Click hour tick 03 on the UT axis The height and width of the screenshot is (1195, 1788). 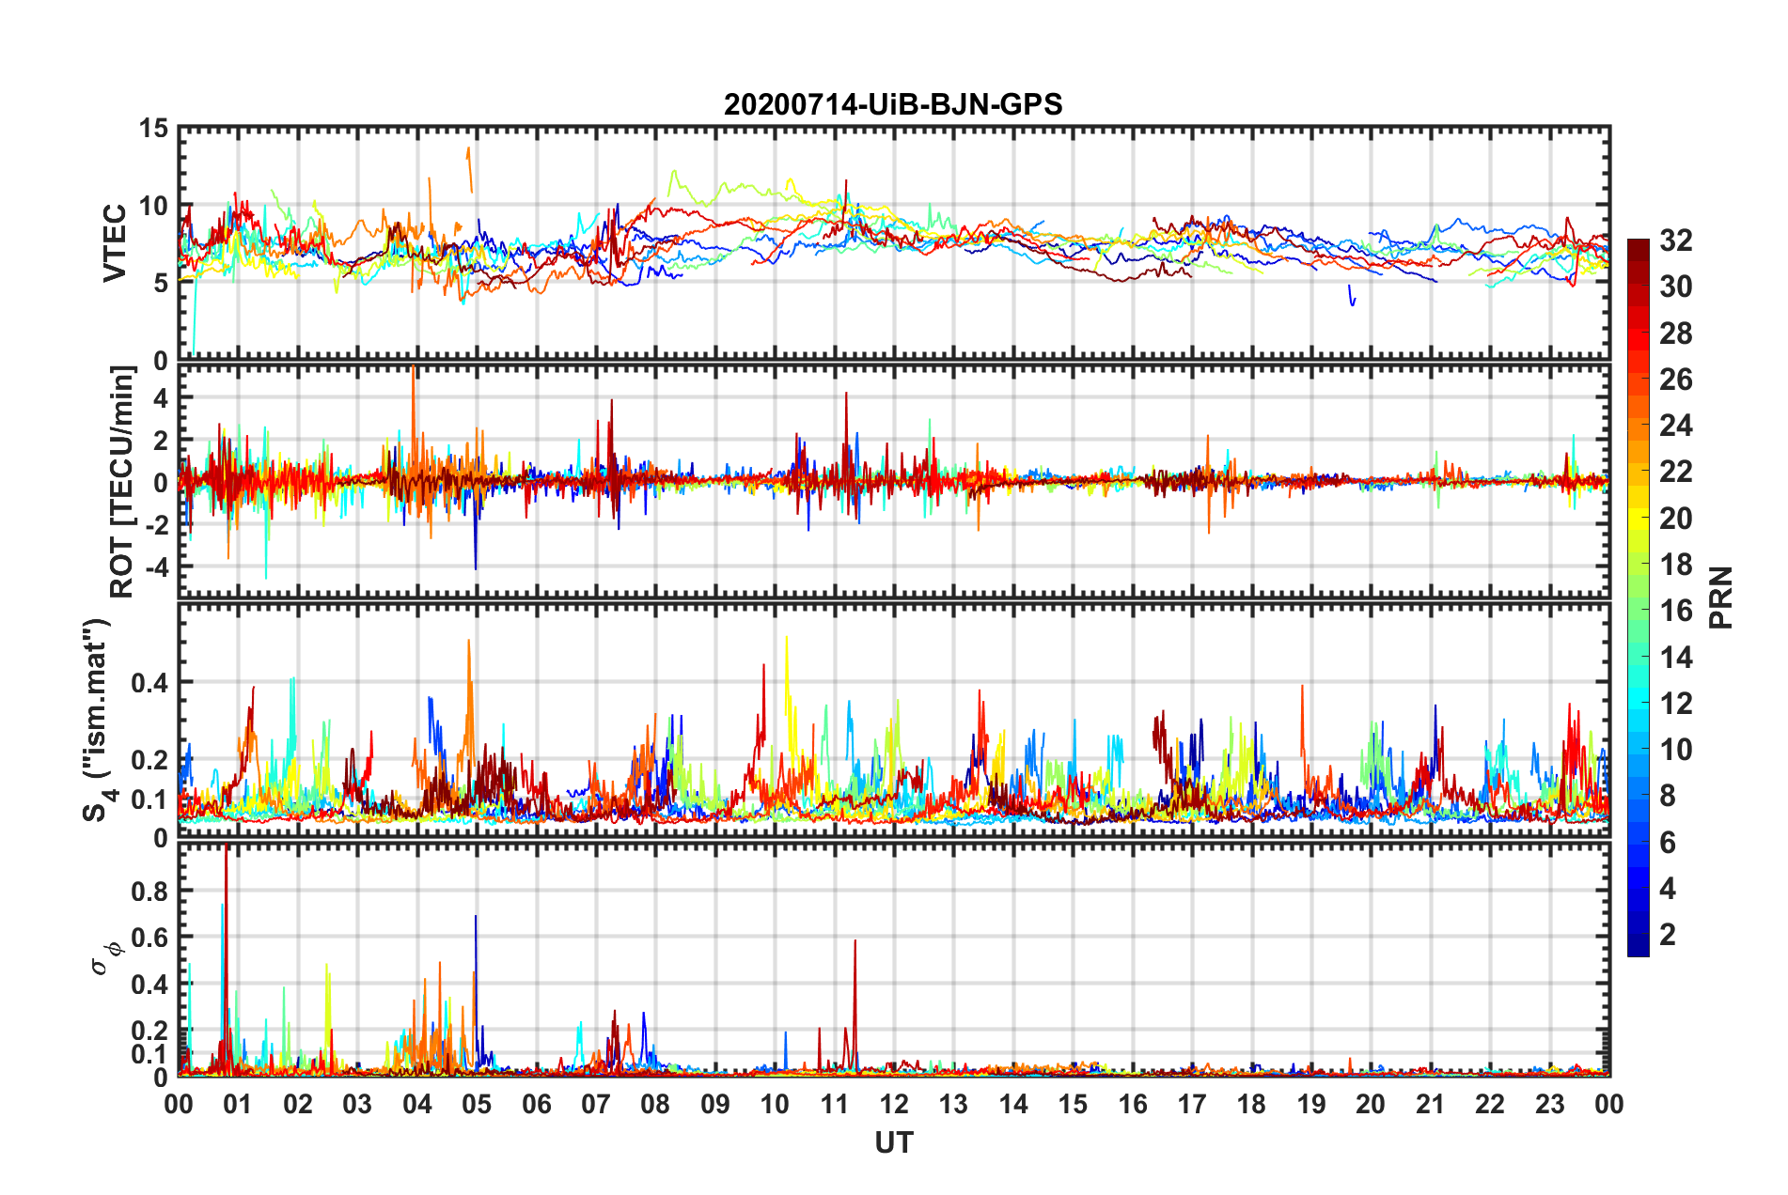coord(357,1104)
